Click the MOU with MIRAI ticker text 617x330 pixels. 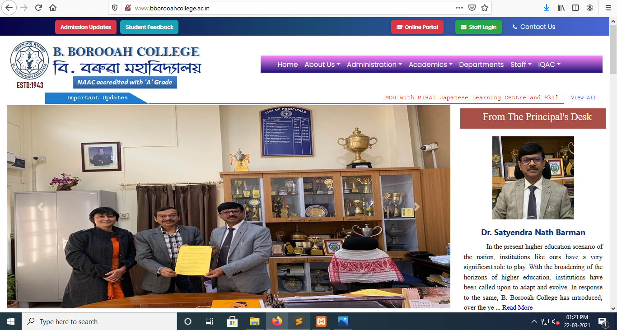click(x=472, y=98)
